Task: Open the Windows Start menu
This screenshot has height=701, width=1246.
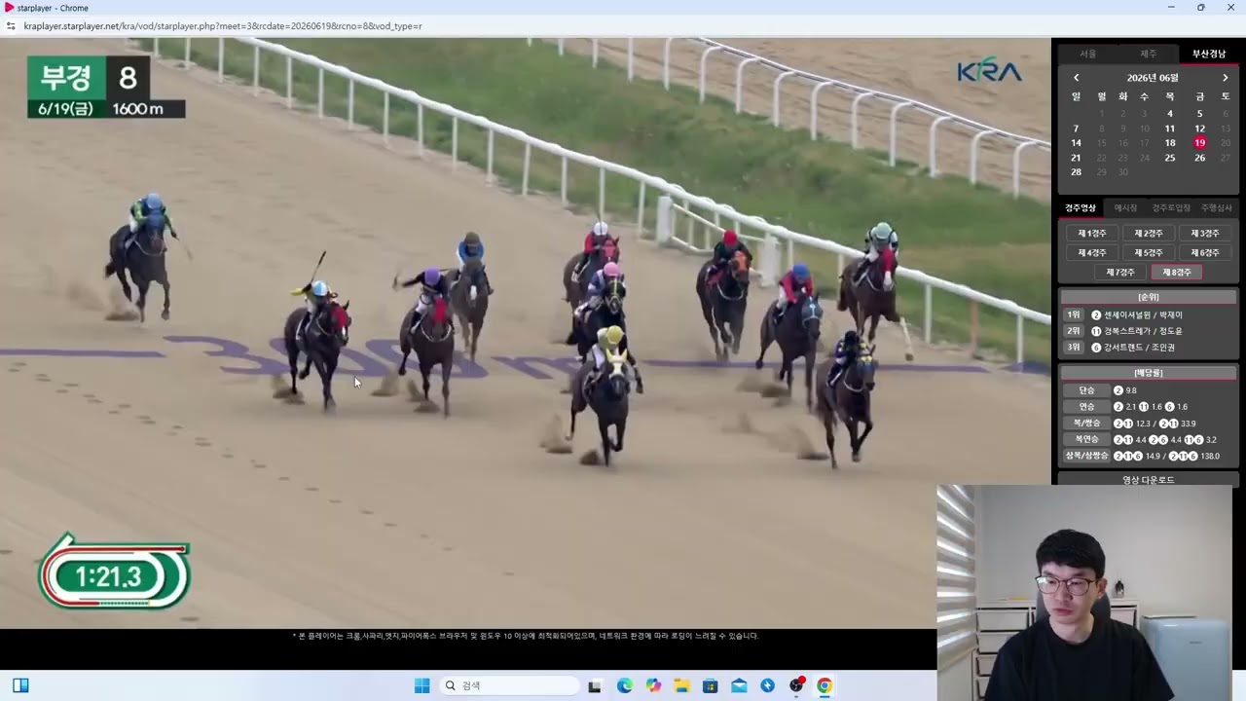Action: coord(421,685)
